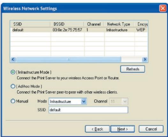
Task: Select the Infrastructure Mode radio button
Action: point(13,72)
